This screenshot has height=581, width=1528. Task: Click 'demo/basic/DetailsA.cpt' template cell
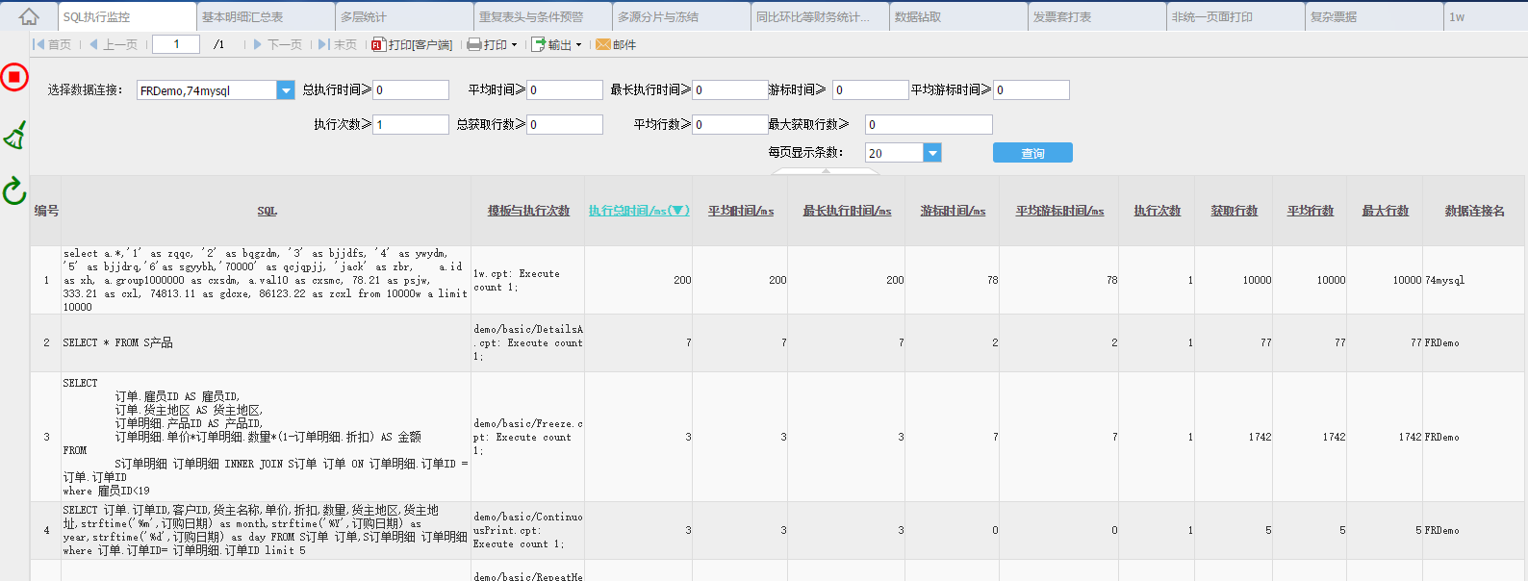(x=527, y=342)
